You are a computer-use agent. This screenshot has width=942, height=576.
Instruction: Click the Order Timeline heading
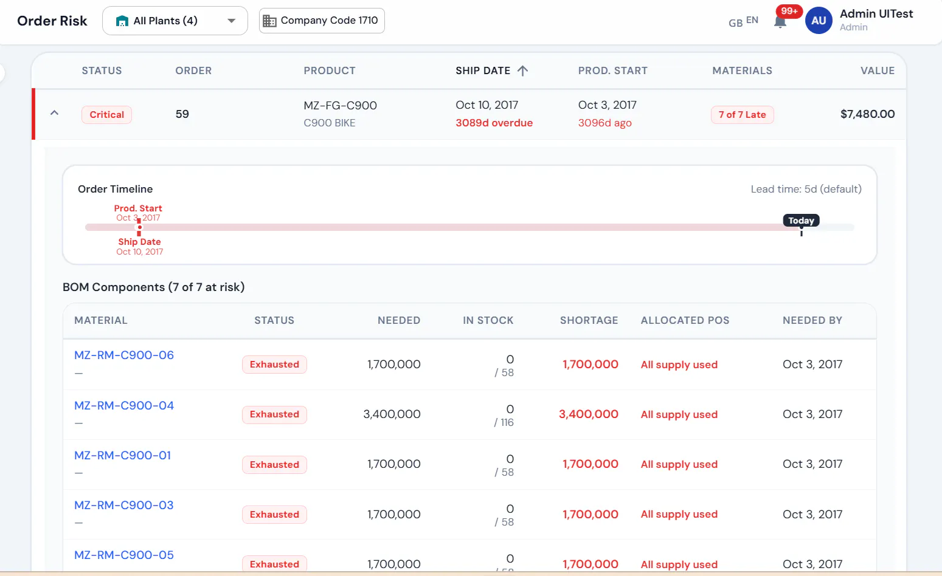[115, 189]
